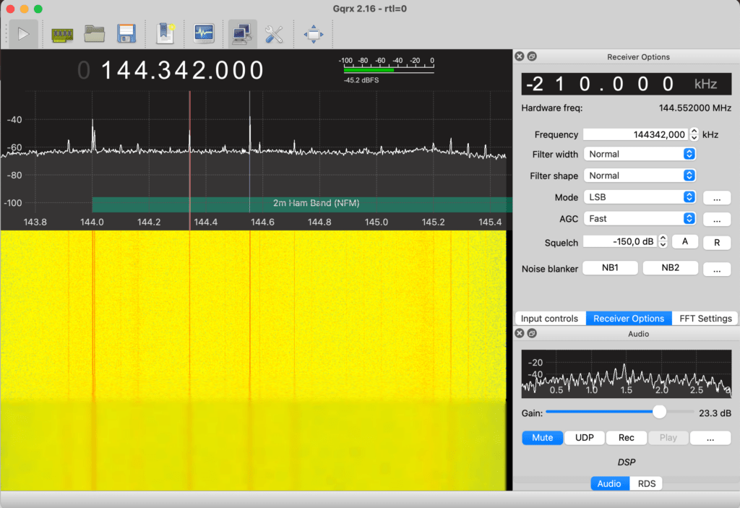Image resolution: width=740 pixels, height=508 pixels.
Task: Select the Receiver Options tab
Action: [629, 318]
